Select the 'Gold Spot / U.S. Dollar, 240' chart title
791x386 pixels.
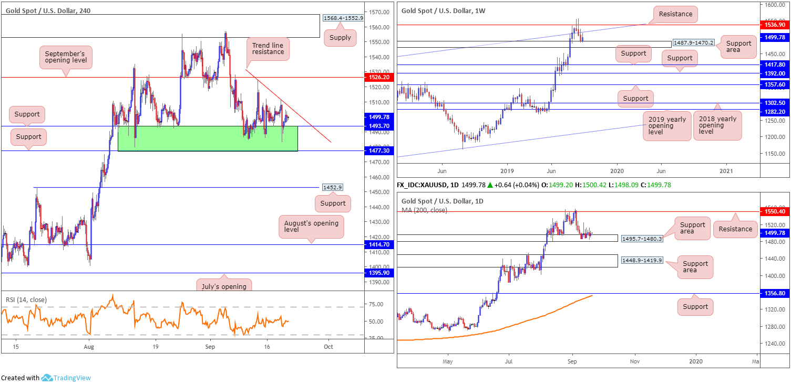click(48, 11)
